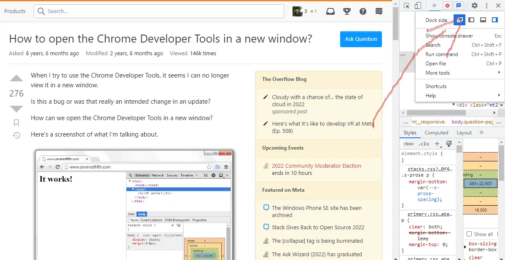505x260 pixels.
Task: Click the body.question-page breadcrumb
Action: pyautogui.click(x=472, y=122)
